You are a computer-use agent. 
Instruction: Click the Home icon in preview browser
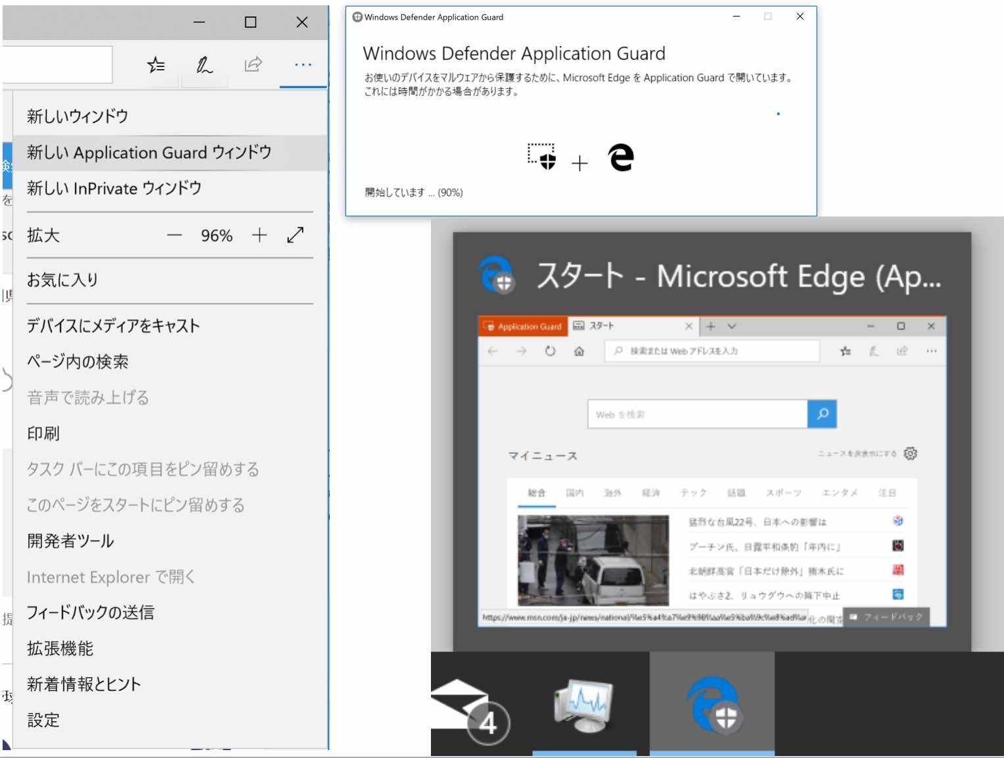click(x=579, y=351)
